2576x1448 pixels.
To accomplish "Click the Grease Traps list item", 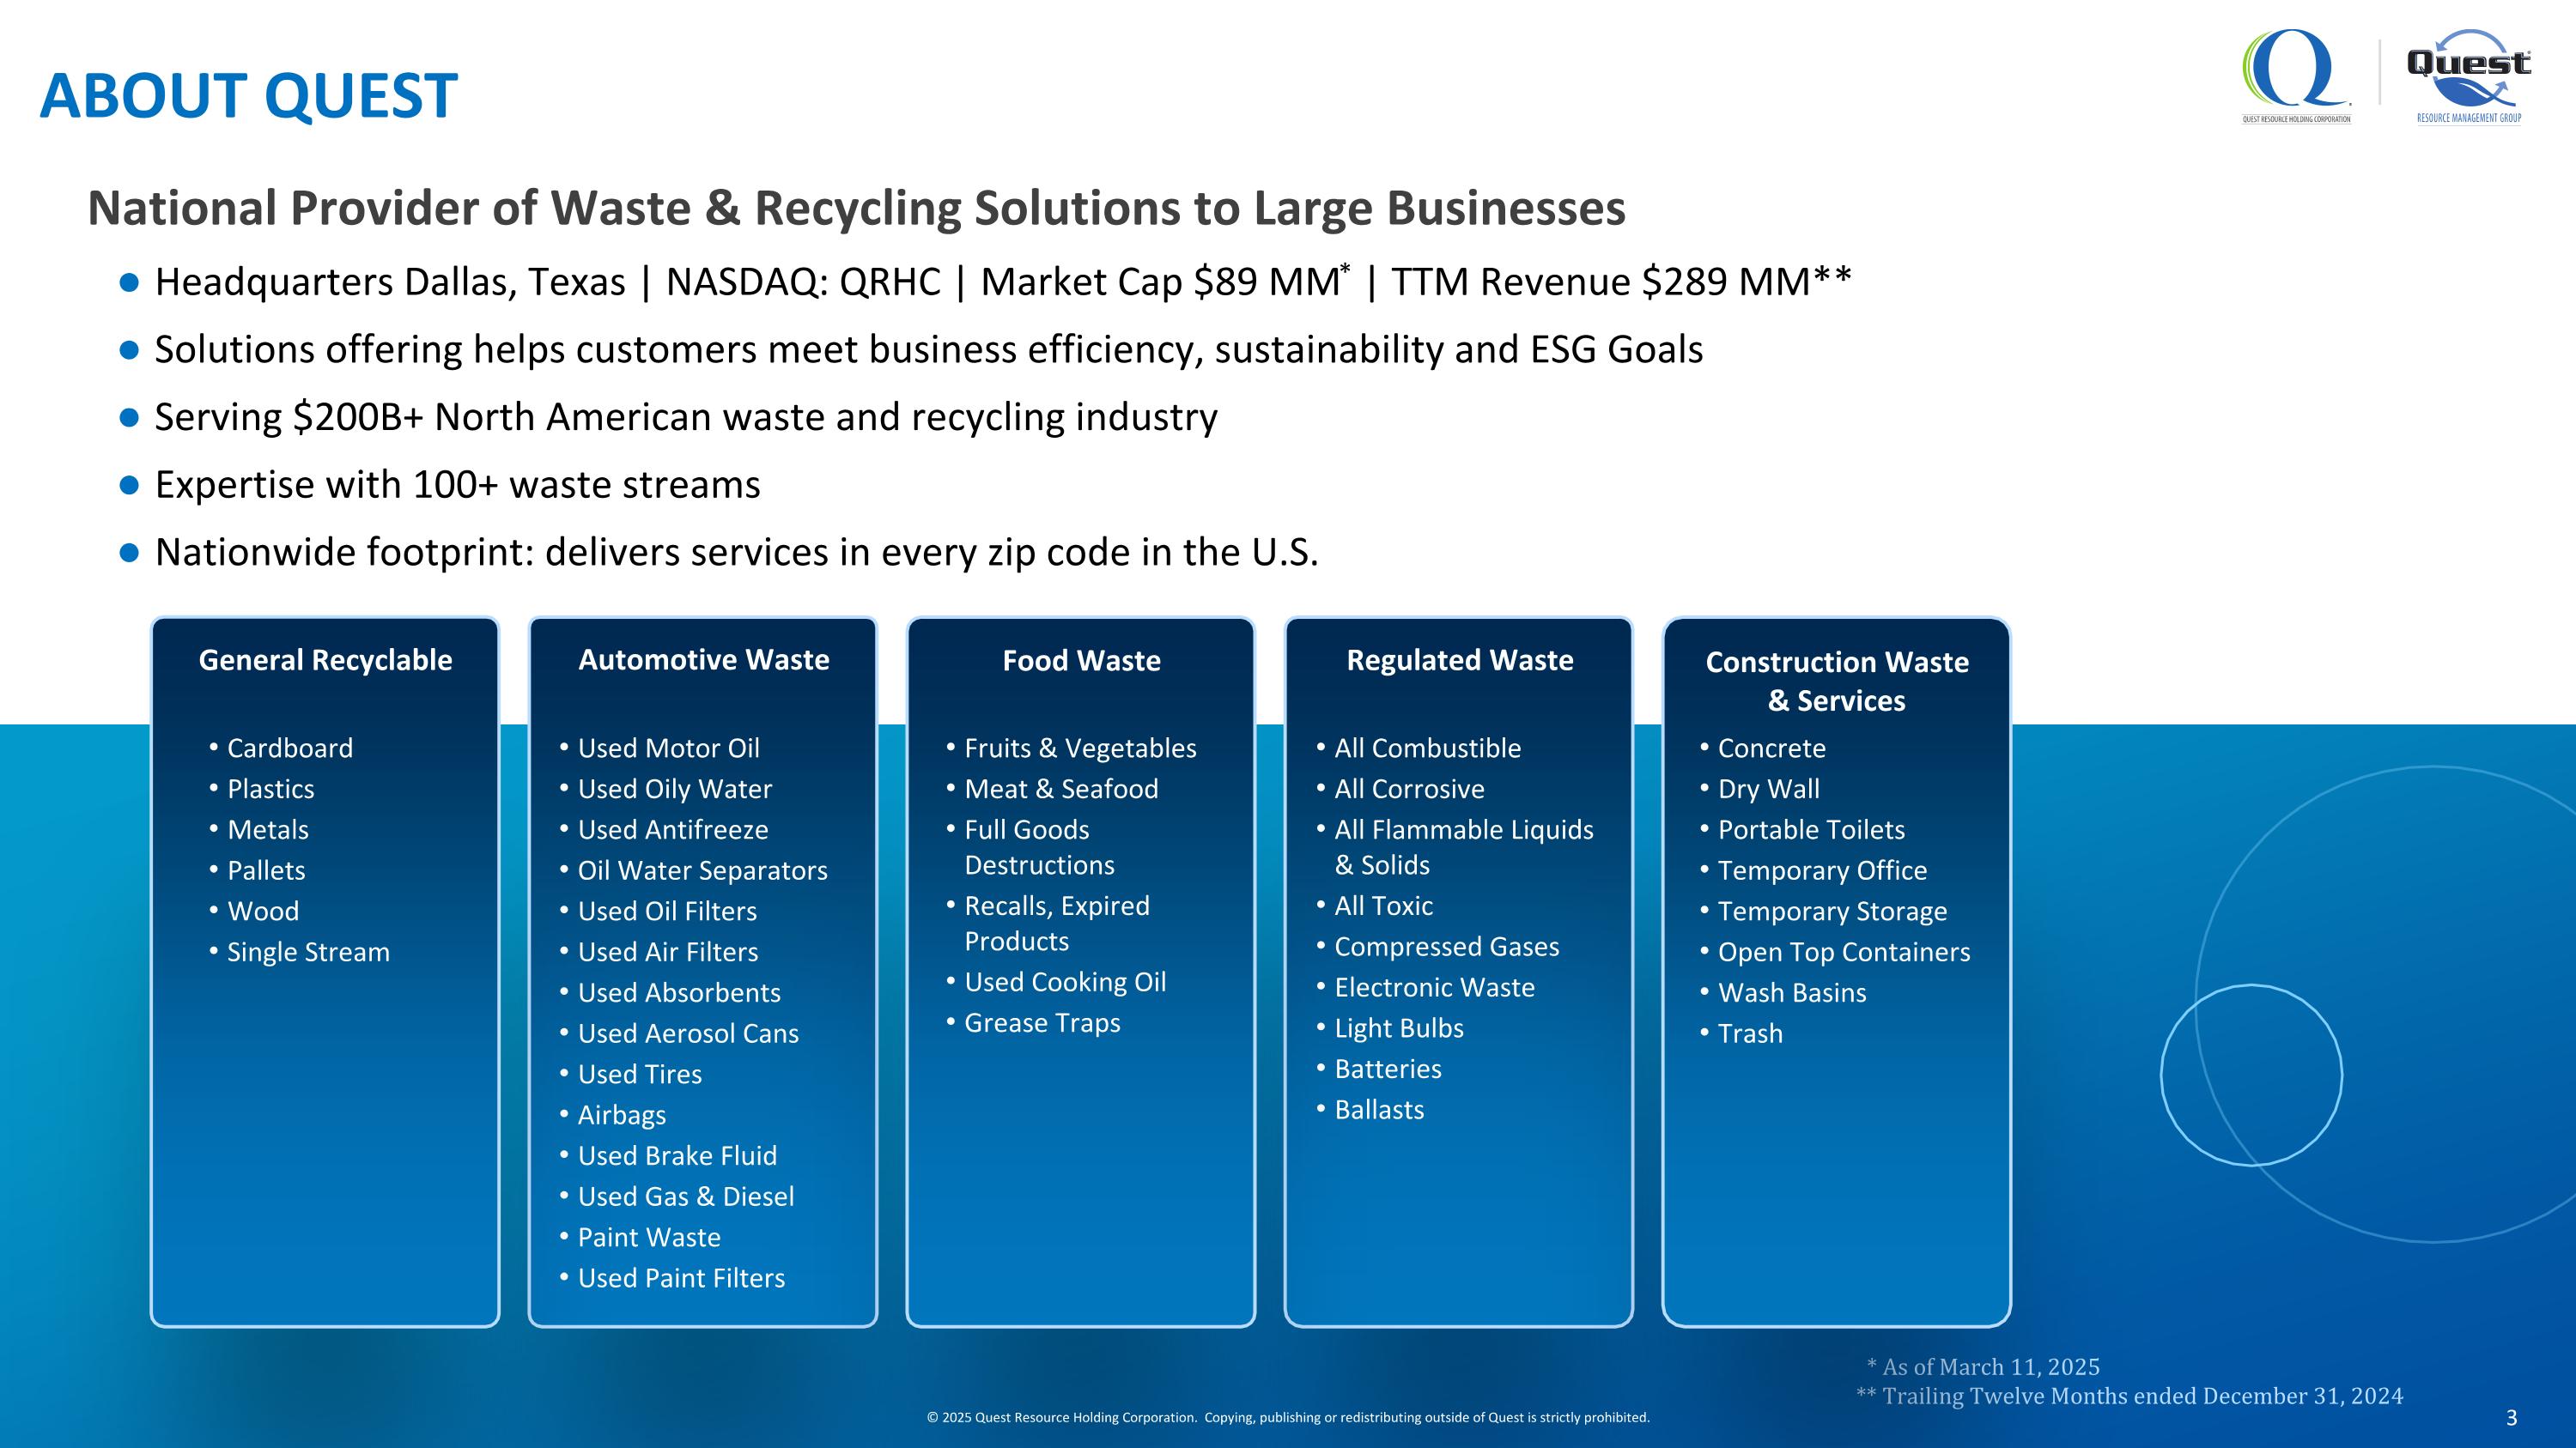I will tap(1042, 1023).
